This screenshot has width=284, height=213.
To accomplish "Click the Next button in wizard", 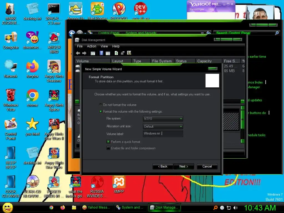I will (x=184, y=166).
